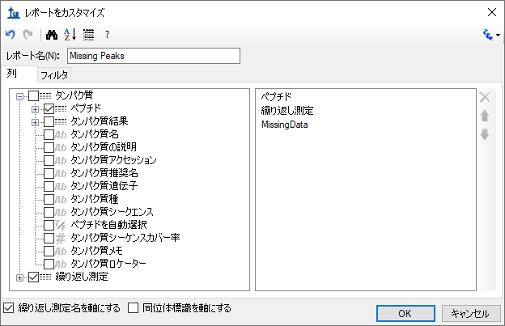Image resolution: width=505 pixels, height=326 pixels.
Task: Click the redo arrow icon
Action: pyautogui.click(x=28, y=34)
